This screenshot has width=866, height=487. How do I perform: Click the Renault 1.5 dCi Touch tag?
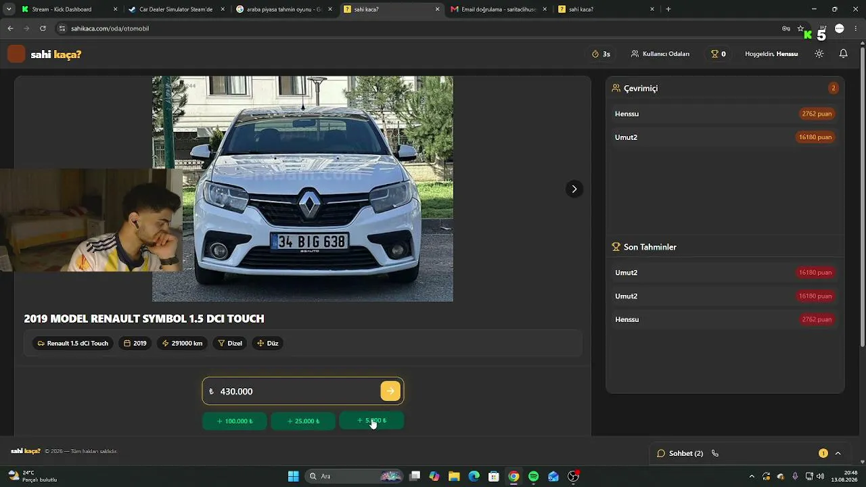coord(73,344)
